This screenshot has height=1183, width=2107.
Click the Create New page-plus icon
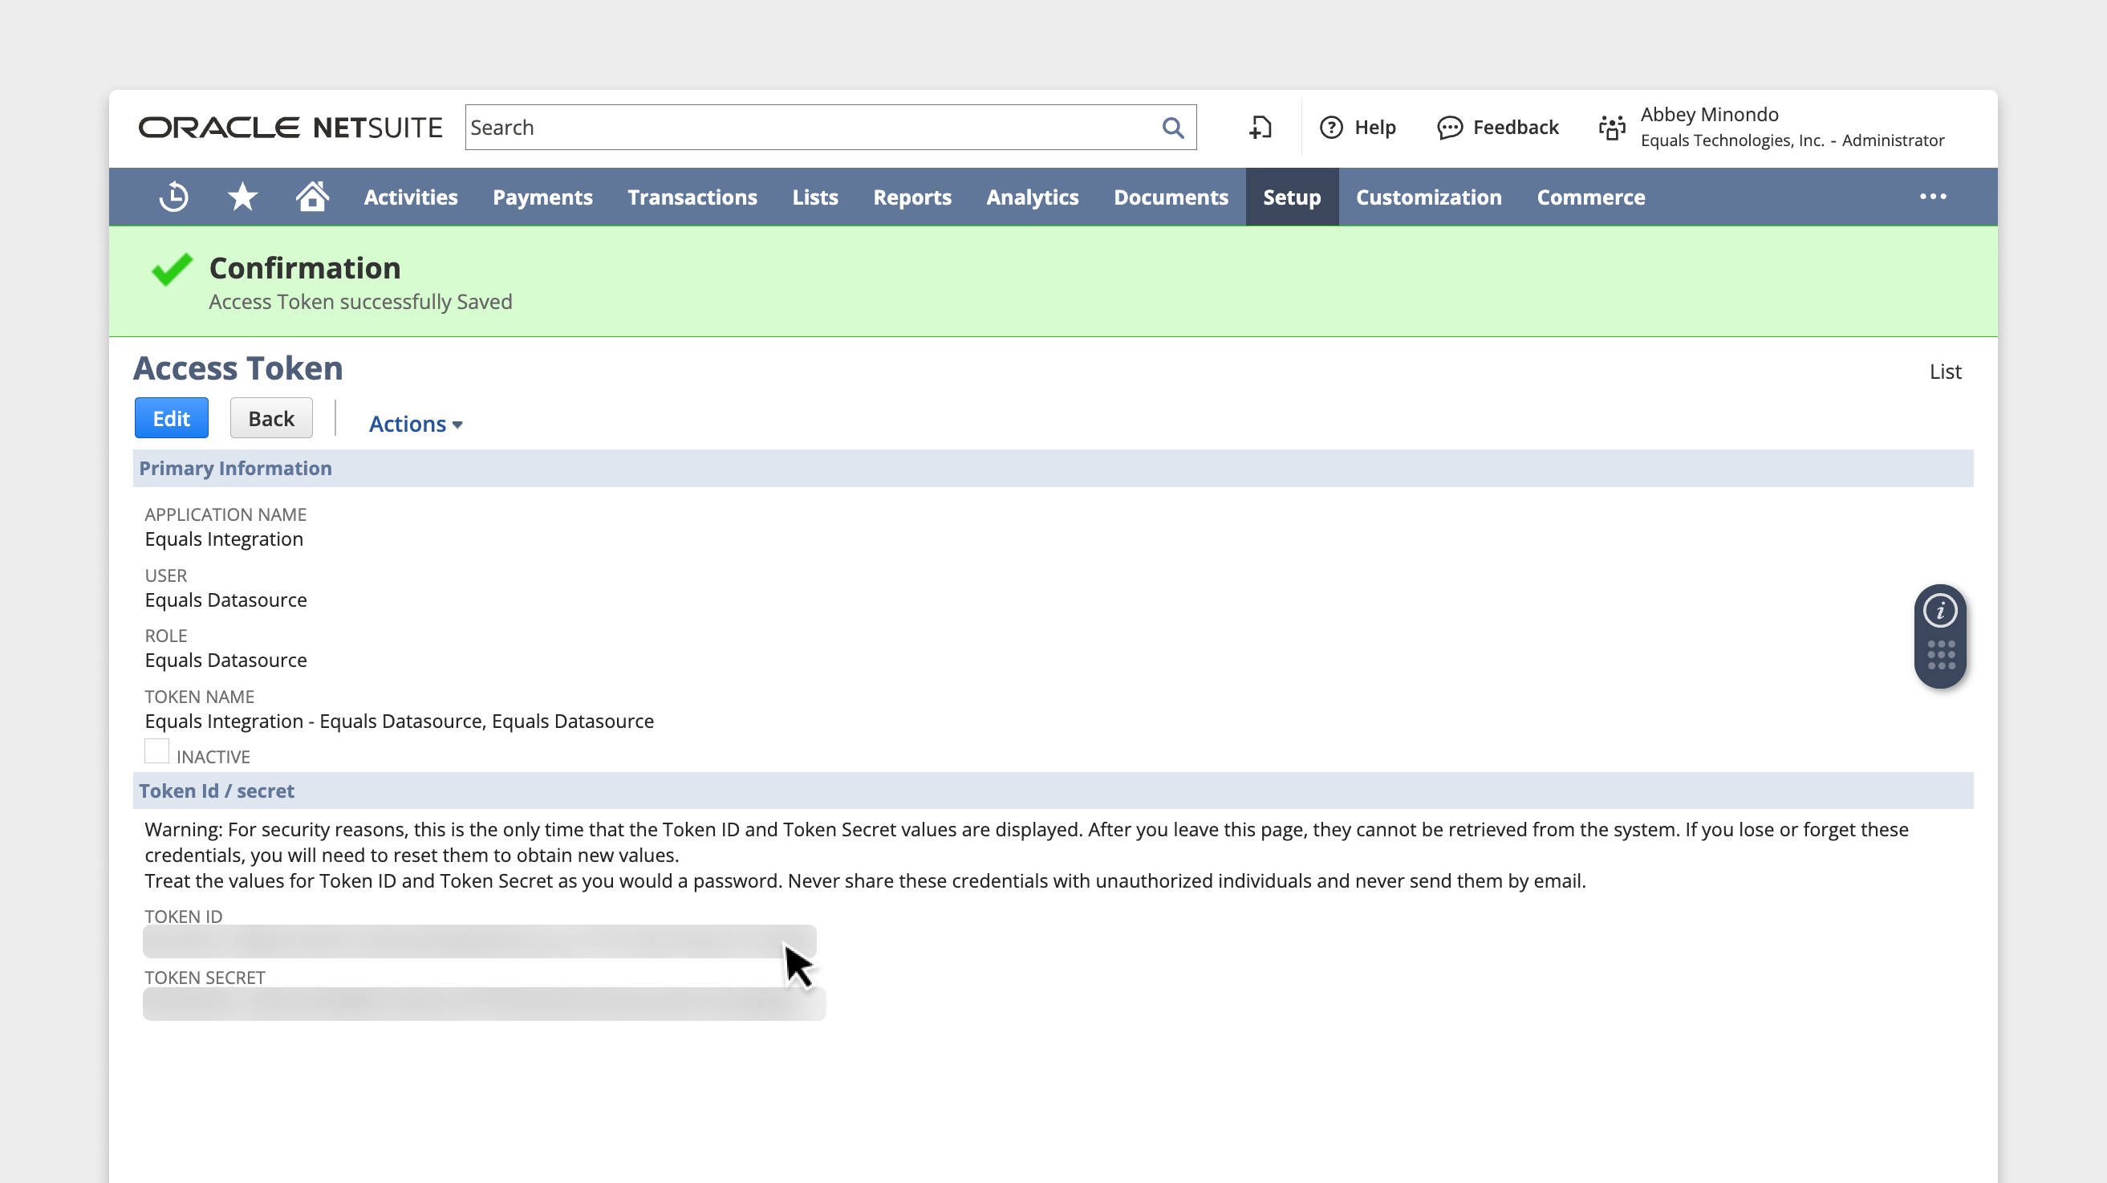(1260, 128)
